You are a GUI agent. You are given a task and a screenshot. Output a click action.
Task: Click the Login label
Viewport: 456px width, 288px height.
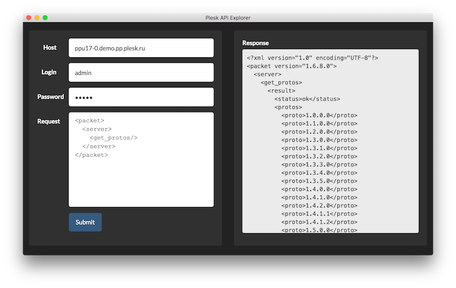49,72
